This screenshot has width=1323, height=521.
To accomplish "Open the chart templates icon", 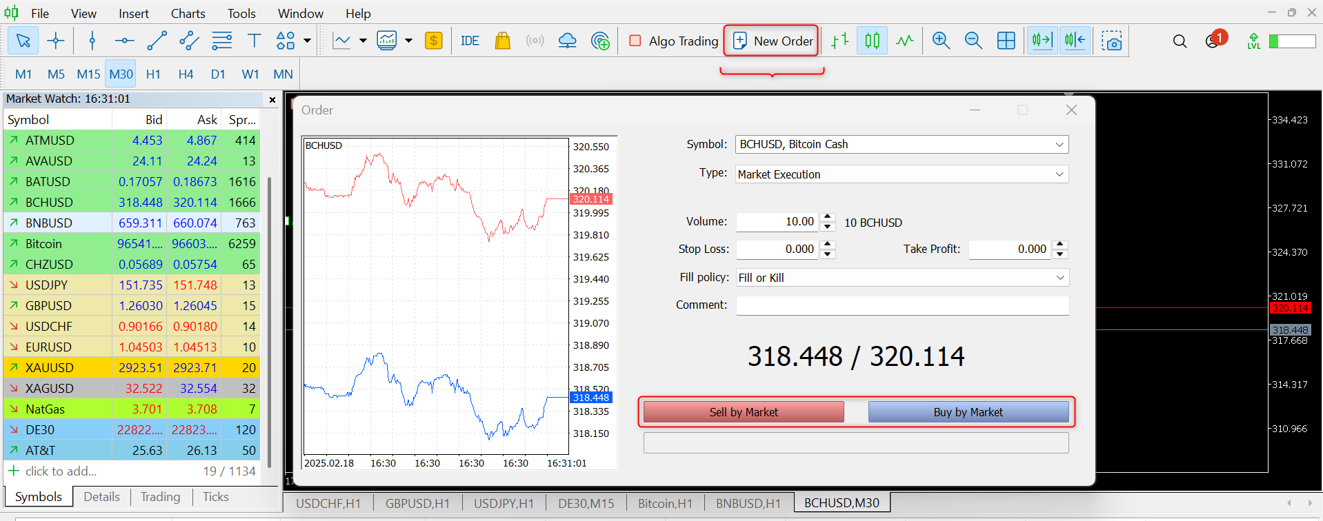I will click(387, 41).
